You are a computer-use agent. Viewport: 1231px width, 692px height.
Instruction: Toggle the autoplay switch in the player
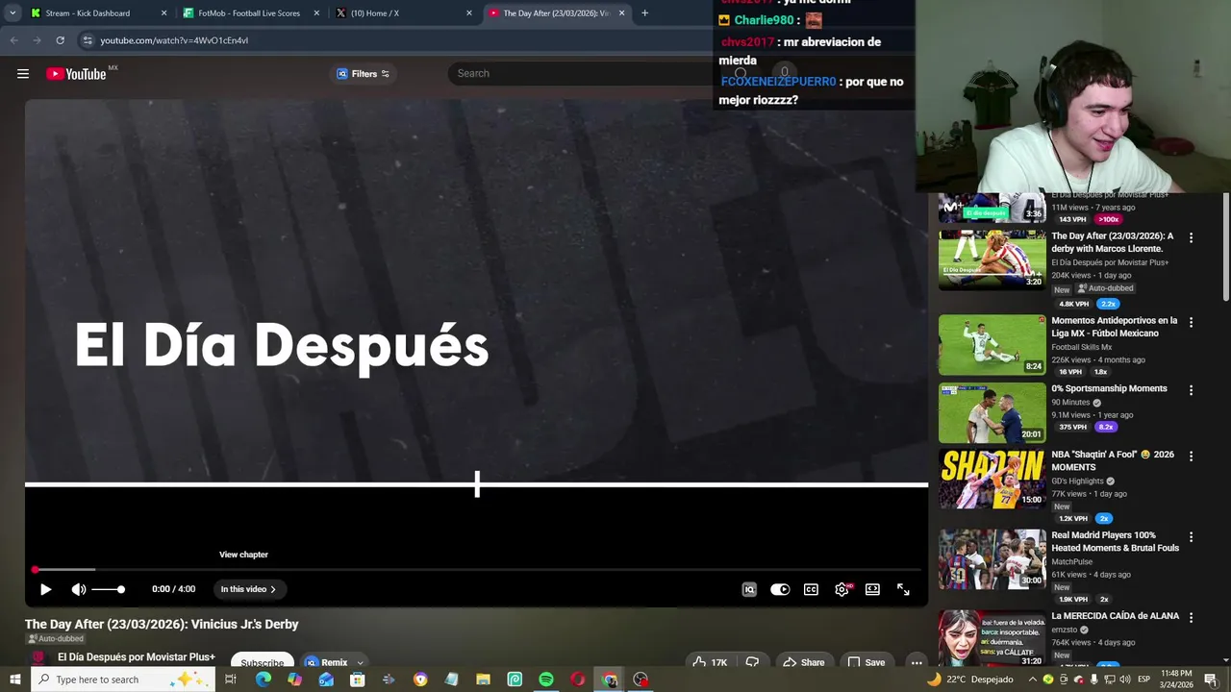pyautogui.click(x=780, y=589)
